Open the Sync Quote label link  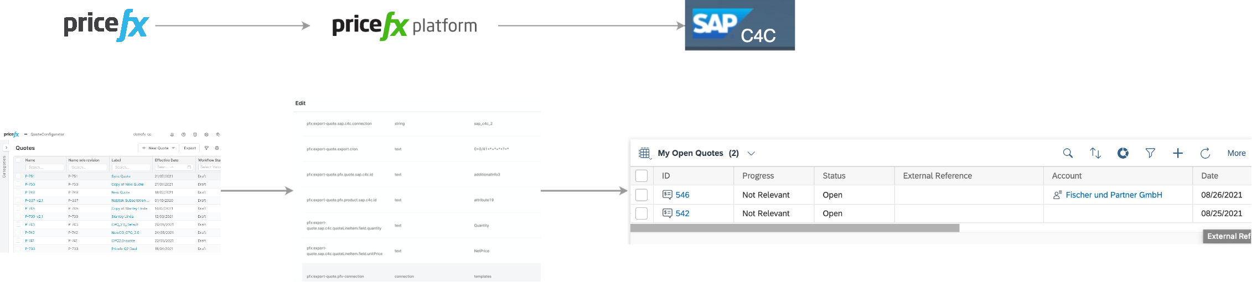pos(121,176)
